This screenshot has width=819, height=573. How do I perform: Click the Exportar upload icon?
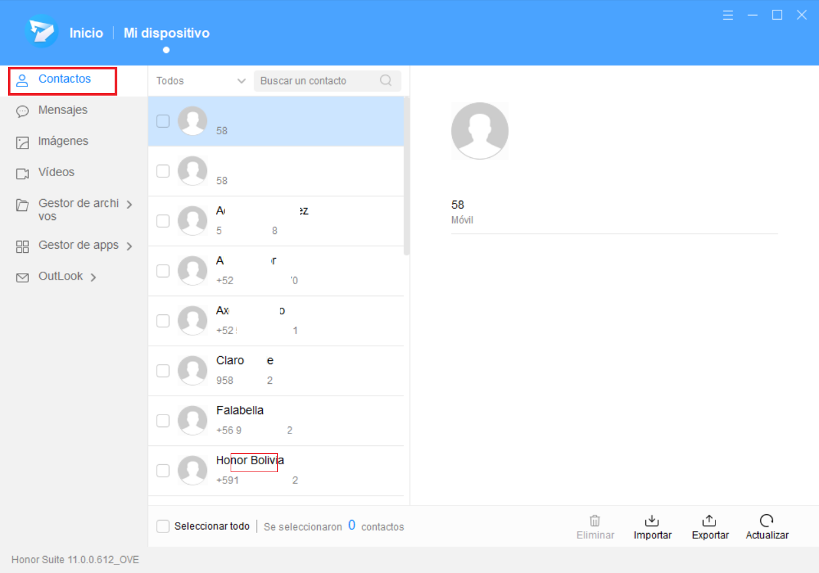(x=709, y=521)
